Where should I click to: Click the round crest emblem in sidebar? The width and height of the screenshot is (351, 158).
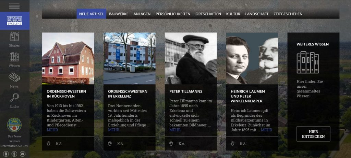pos(14,125)
